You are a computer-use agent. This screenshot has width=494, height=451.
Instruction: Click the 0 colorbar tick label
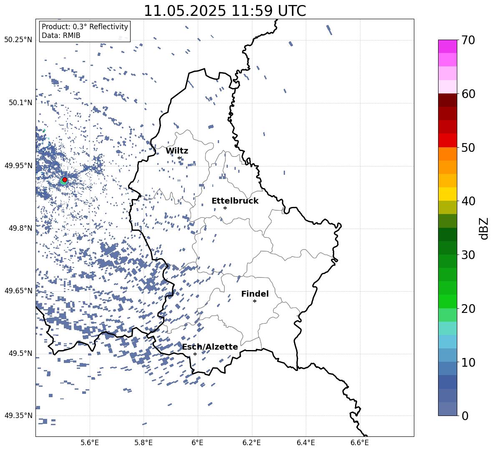[465, 416]
